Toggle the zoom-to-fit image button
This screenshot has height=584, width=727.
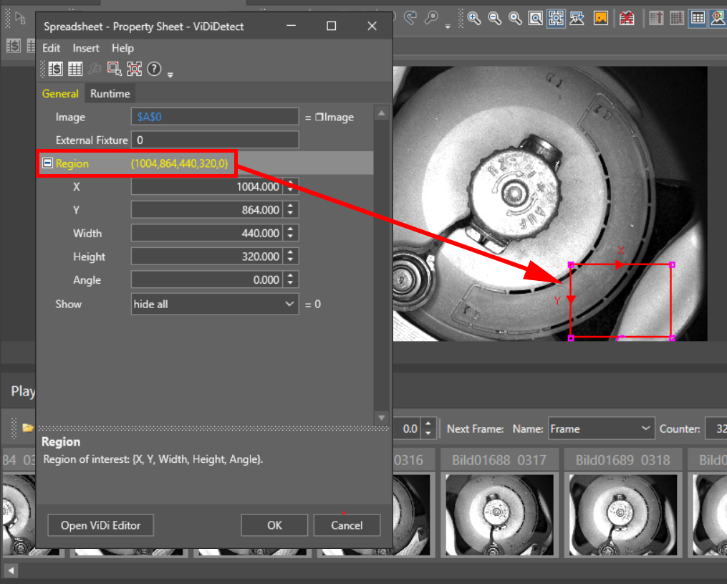click(x=556, y=19)
